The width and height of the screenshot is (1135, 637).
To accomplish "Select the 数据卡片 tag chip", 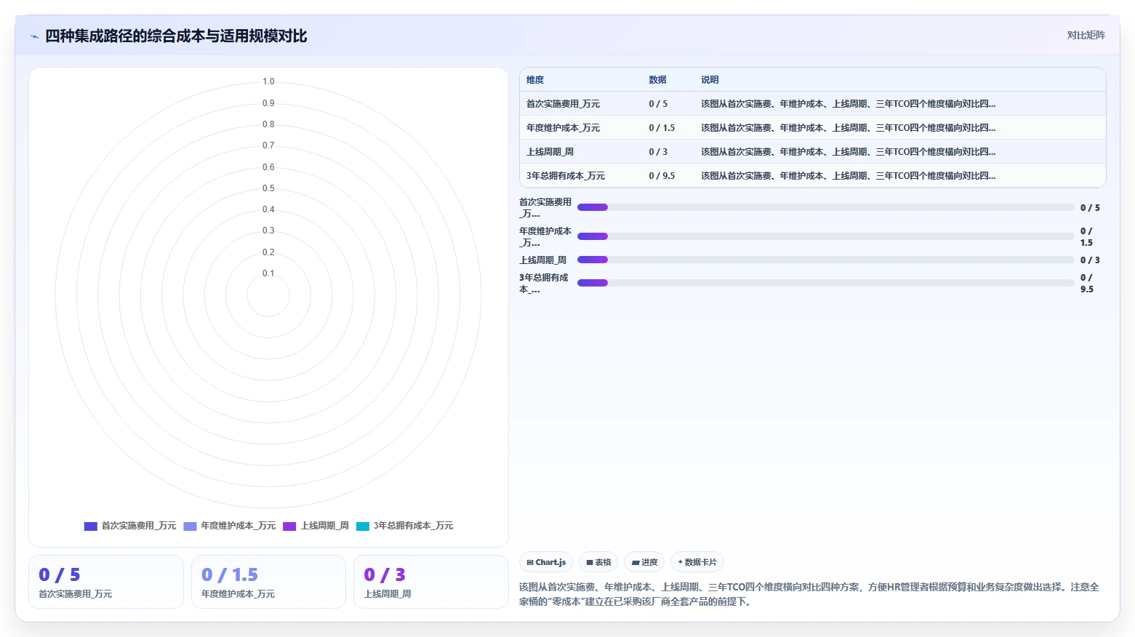I will pos(697,562).
